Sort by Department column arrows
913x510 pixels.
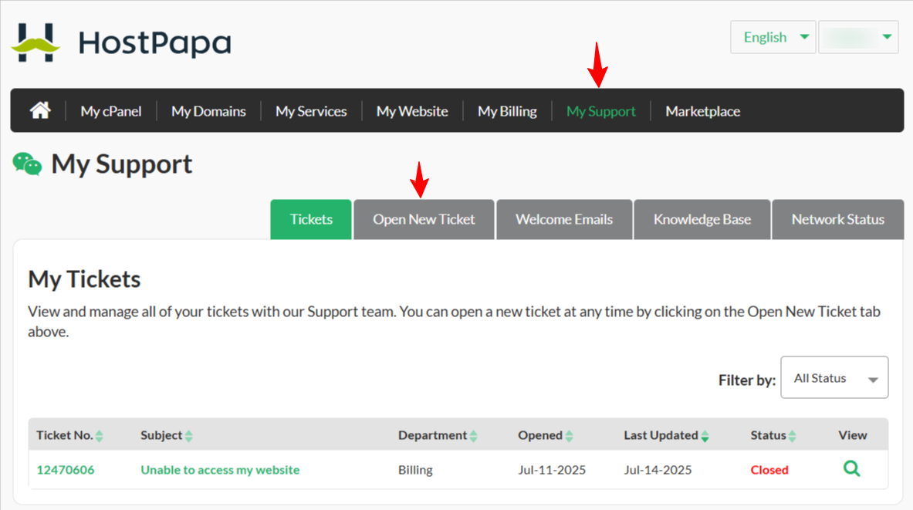click(x=473, y=436)
